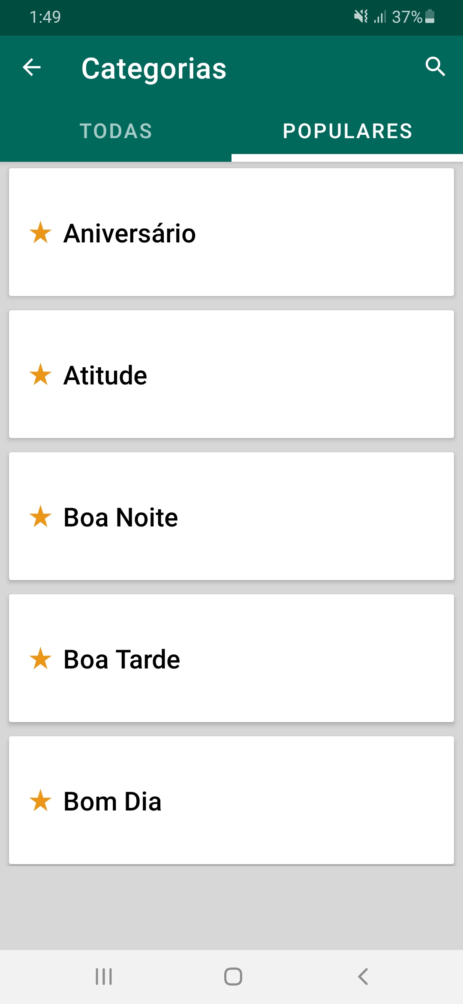
Task: Switch to the TODAS tab
Action: 116,131
